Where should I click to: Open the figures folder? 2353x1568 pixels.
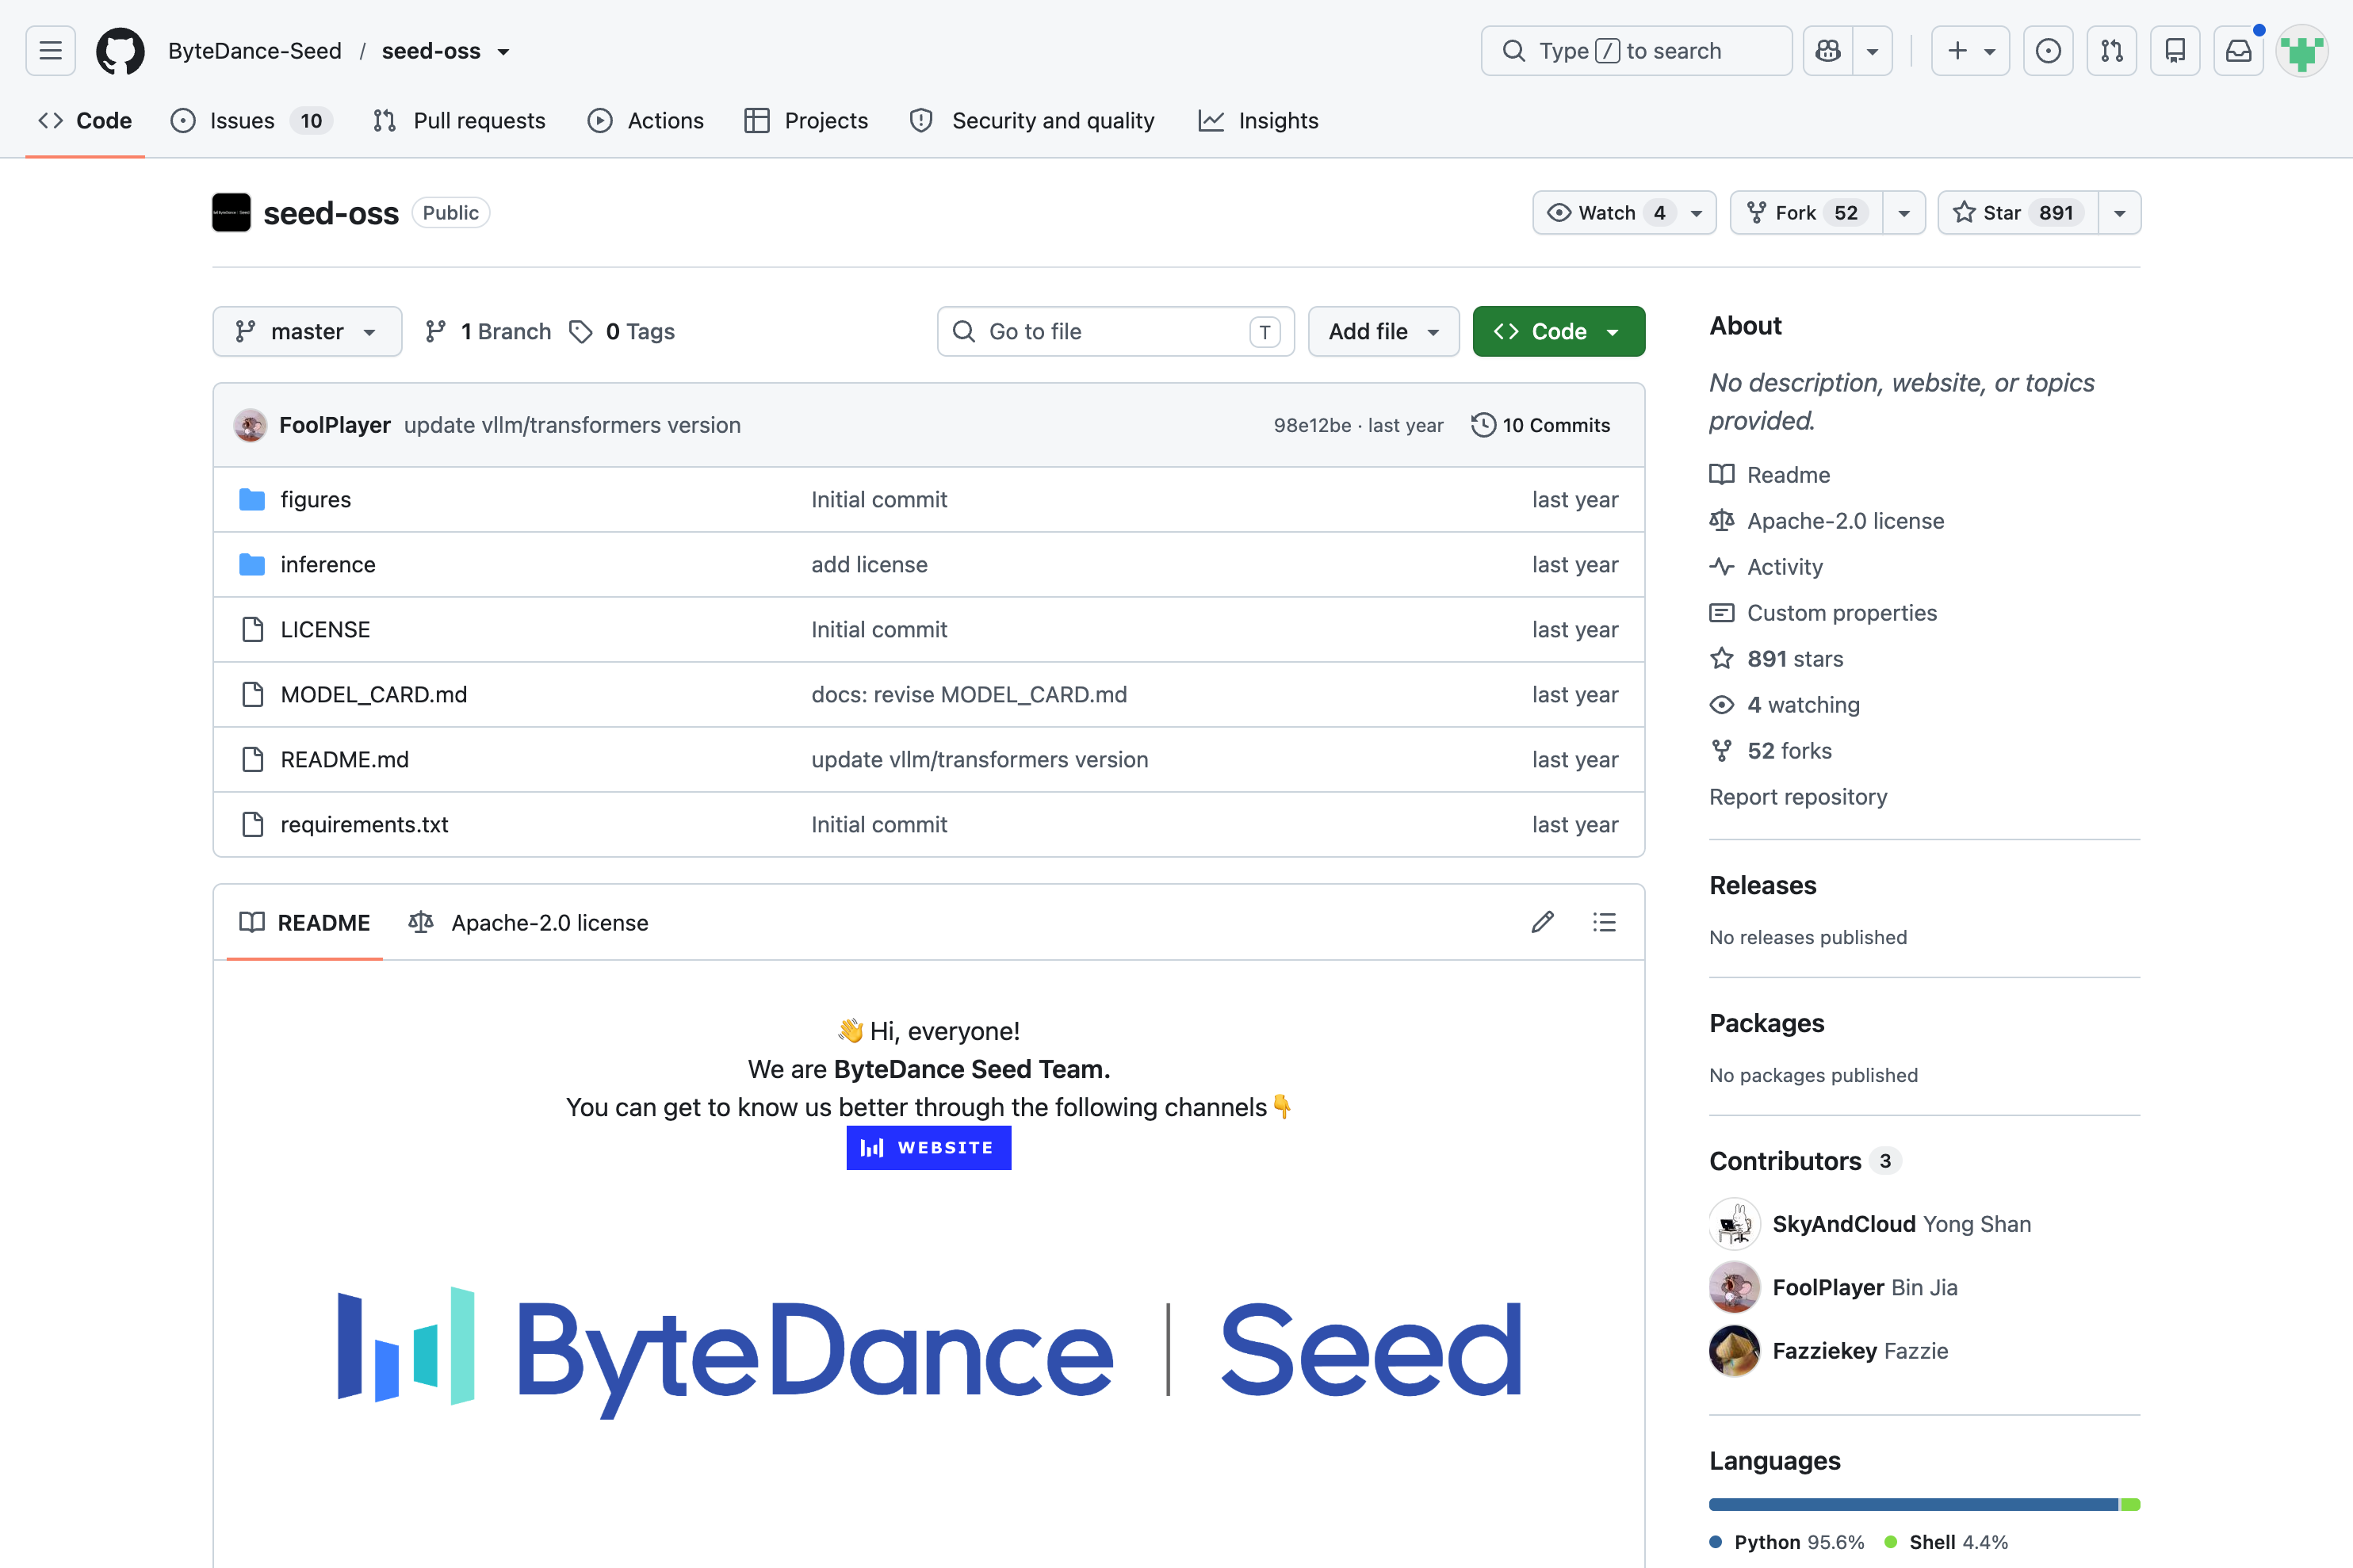coord(315,499)
